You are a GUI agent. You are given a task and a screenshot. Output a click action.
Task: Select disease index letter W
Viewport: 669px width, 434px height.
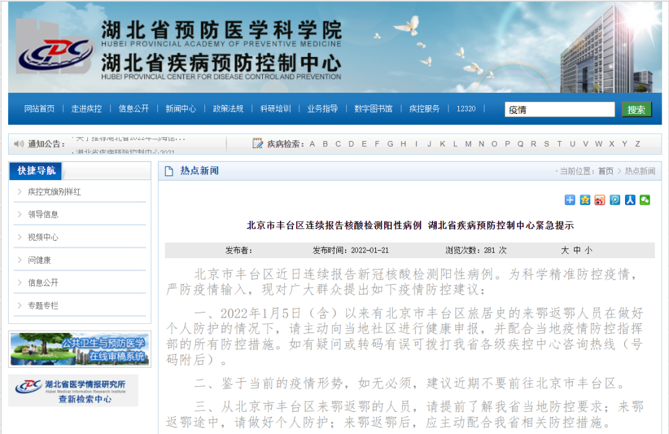598,144
